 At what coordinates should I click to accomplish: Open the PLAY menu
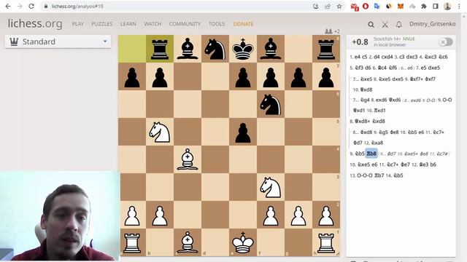point(78,24)
